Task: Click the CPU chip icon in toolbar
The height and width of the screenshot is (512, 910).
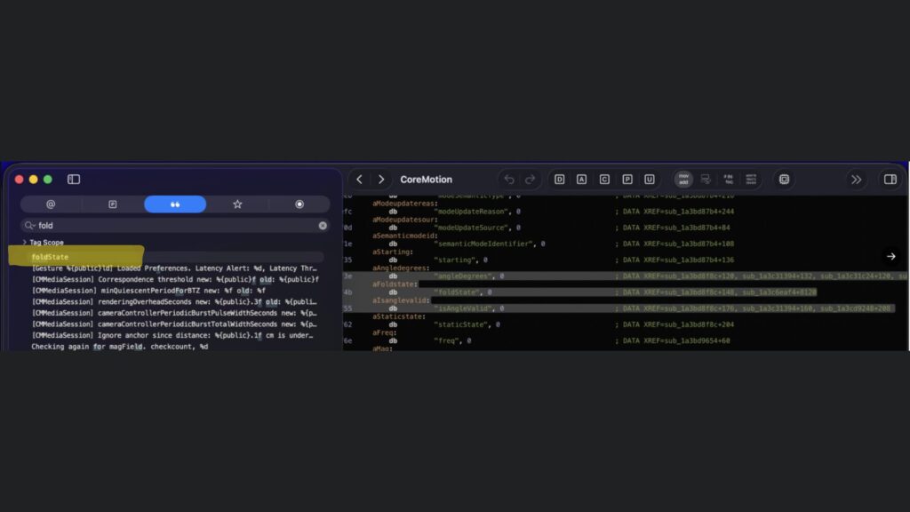Action: click(x=784, y=180)
